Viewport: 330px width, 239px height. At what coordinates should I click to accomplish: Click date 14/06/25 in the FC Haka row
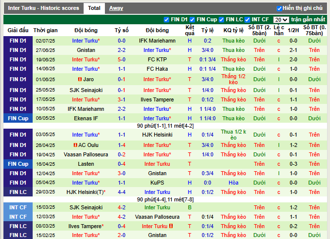46,69
